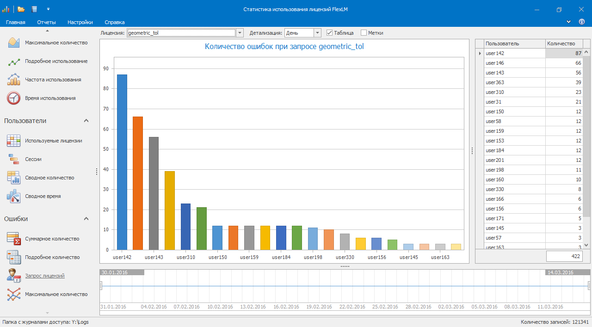Open Время использования clock icon

coord(14,98)
